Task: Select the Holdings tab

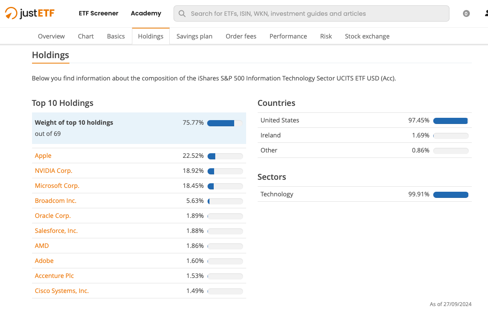Action: point(151,36)
